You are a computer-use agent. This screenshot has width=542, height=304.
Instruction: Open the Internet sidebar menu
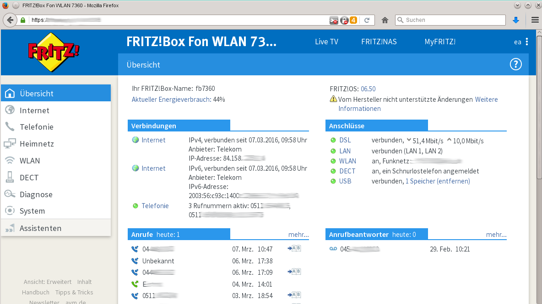56,110
